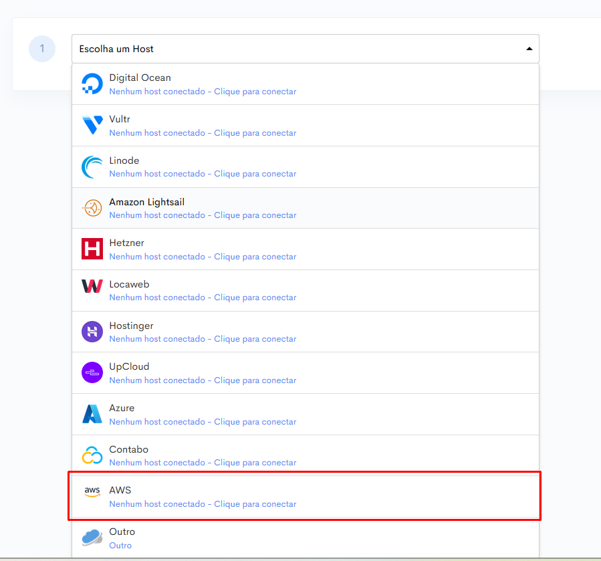Collapse the Escolha um Host dropdown arrow
601x561 pixels.
tap(529, 49)
